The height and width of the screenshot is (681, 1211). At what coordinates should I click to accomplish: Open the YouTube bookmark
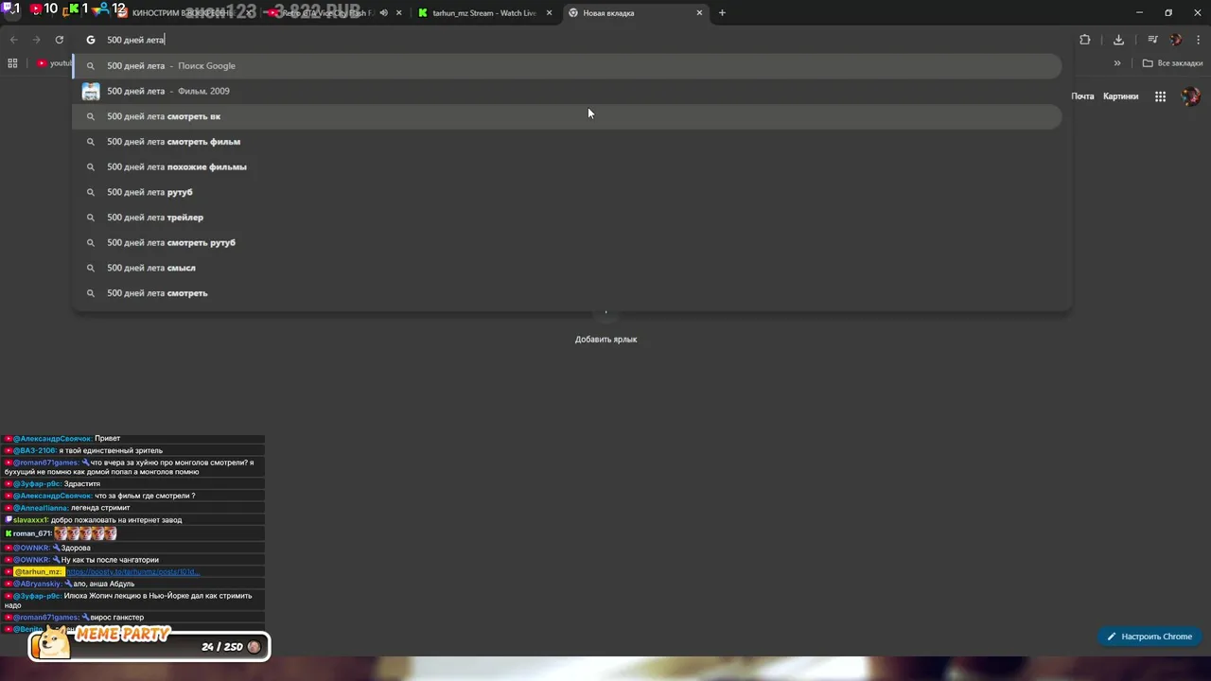54,63
